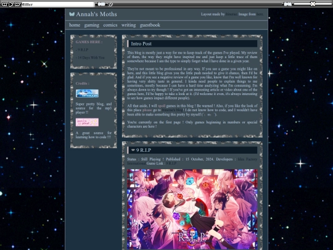Open the comics section
Screen dimensions: 333x250
[110, 25]
